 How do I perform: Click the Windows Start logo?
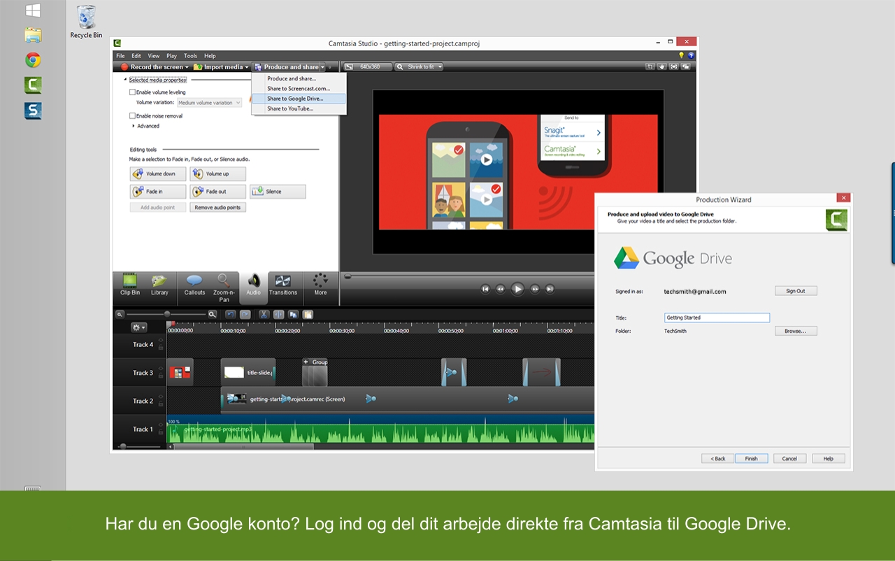coord(33,10)
